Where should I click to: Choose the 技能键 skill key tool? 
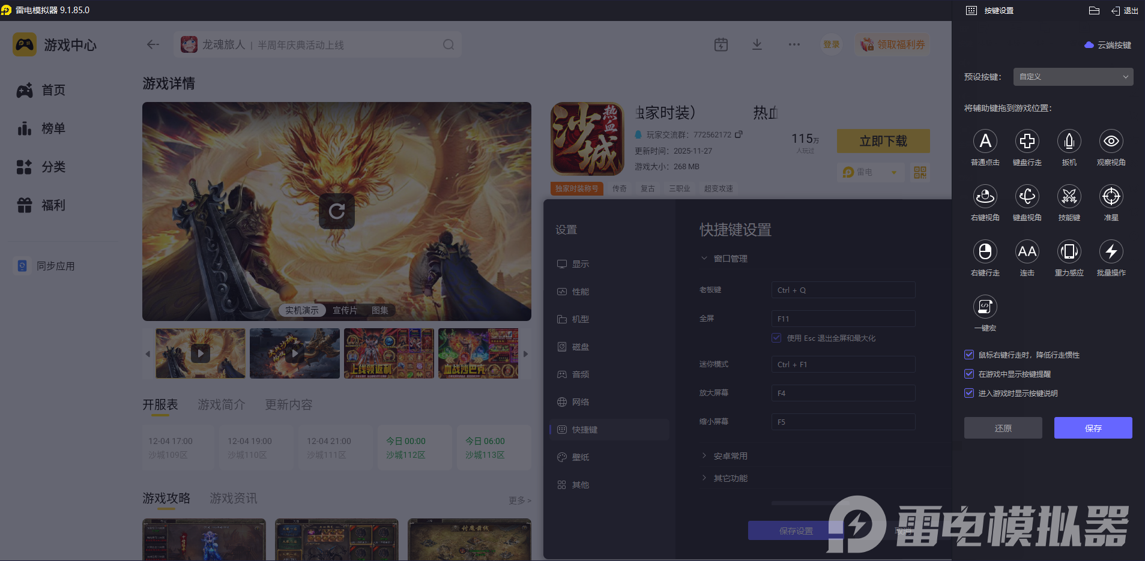click(x=1069, y=203)
